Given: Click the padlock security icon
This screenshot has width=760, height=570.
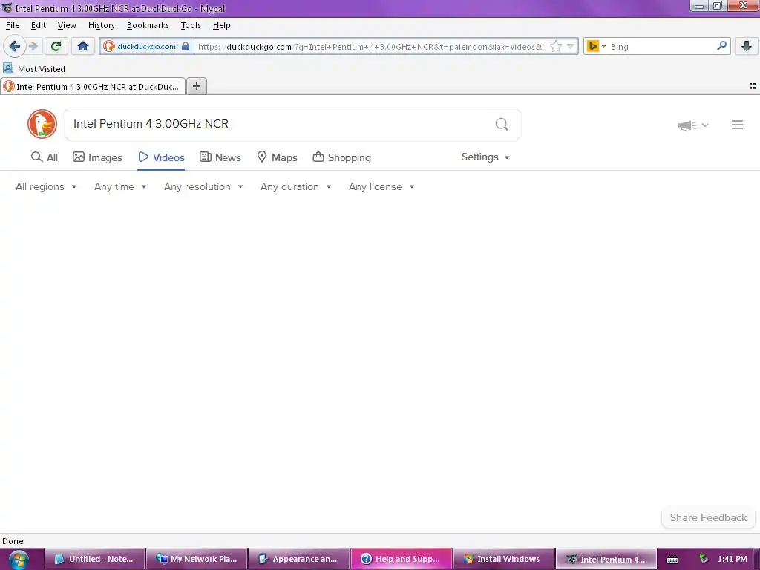Looking at the screenshot, I should coord(185,47).
